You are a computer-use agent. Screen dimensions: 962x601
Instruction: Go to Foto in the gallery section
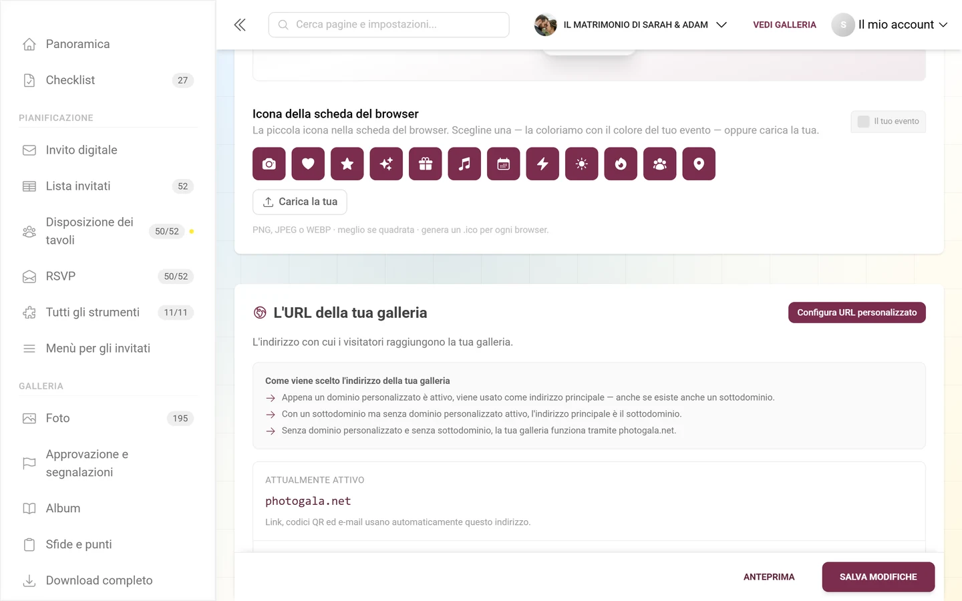pos(107,419)
